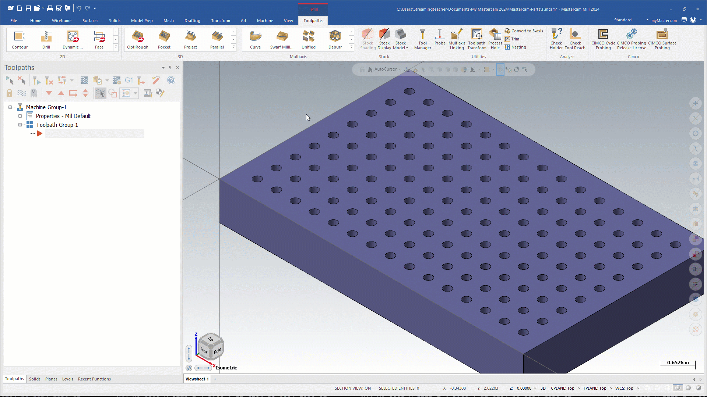707x397 pixels.
Task: Switch to the Levels panel tab
Action: tap(67, 379)
